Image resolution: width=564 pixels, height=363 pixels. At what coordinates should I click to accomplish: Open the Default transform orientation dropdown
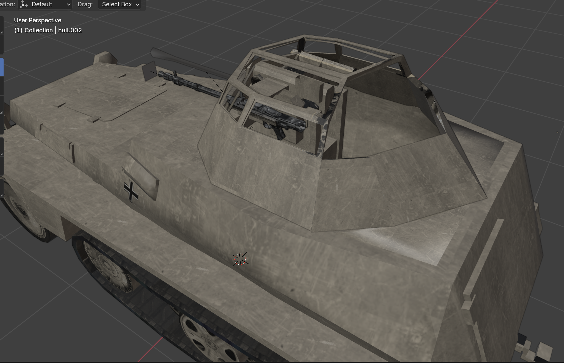(45, 4)
